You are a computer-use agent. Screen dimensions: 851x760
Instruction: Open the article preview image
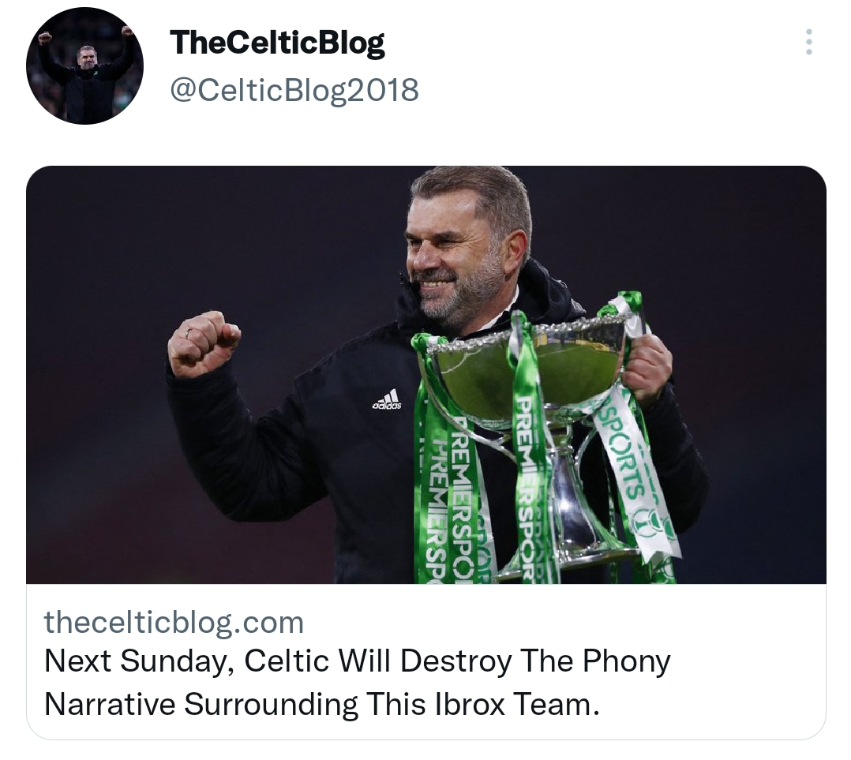(426, 375)
